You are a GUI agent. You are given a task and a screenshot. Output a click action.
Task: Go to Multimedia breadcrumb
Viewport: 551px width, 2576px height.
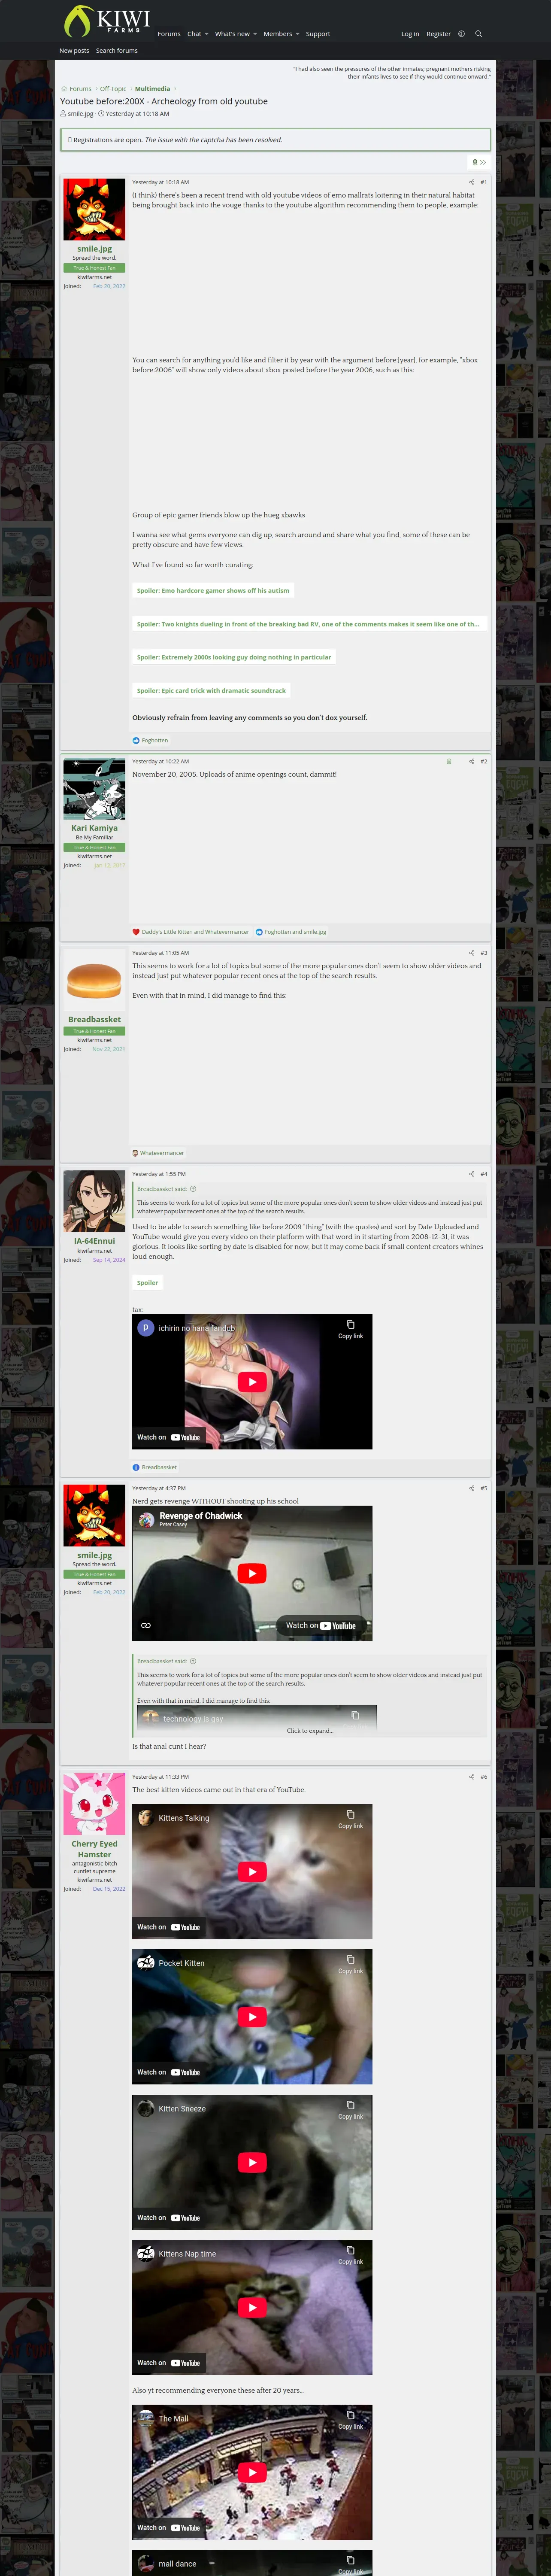[x=152, y=89]
